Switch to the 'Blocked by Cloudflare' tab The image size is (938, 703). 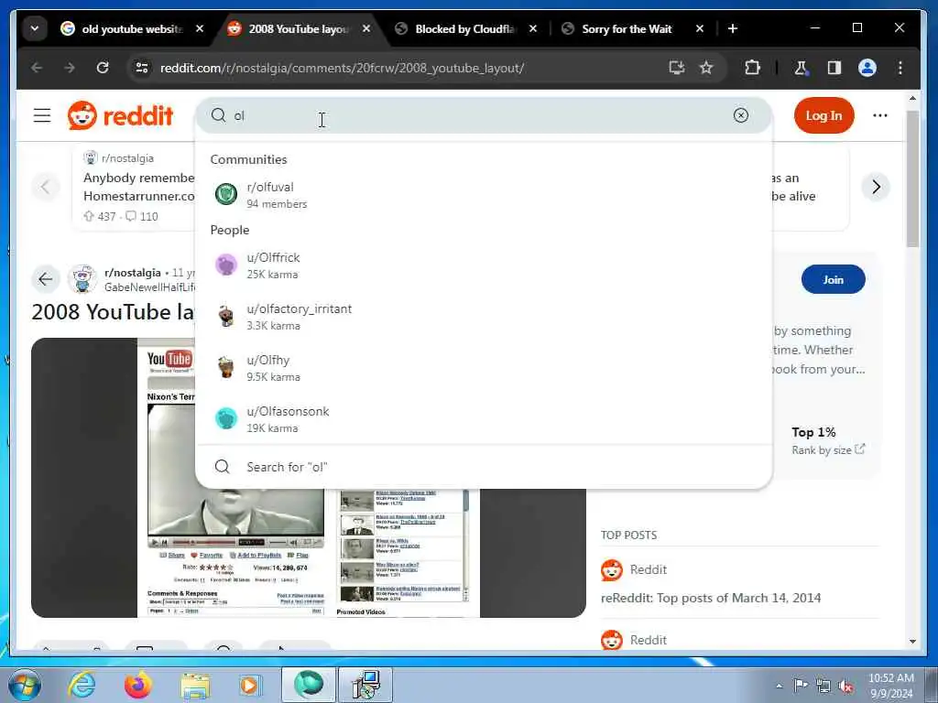pyautogui.click(x=466, y=28)
